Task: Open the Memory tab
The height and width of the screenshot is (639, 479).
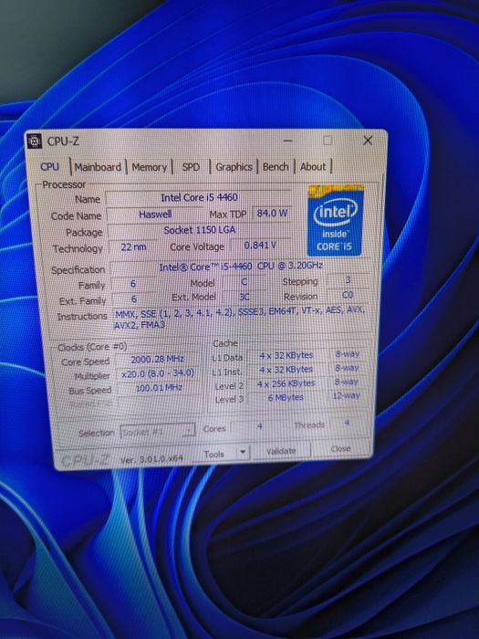Action: (x=149, y=167)
